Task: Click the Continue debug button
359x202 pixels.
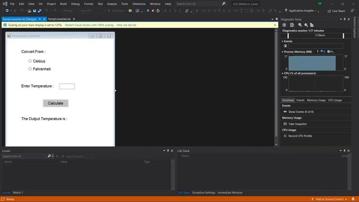Action: coord(116,11)
